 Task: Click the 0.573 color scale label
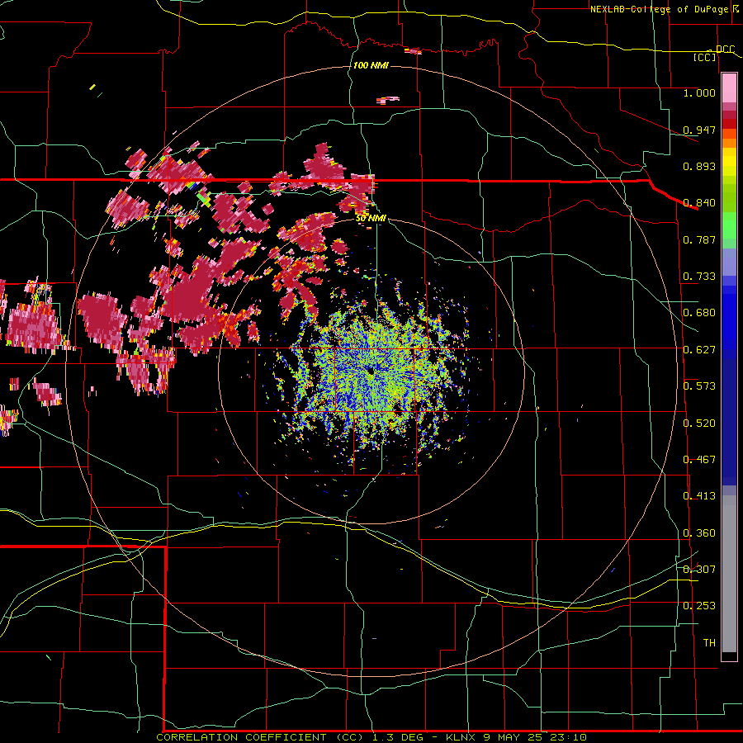(699, 386)
